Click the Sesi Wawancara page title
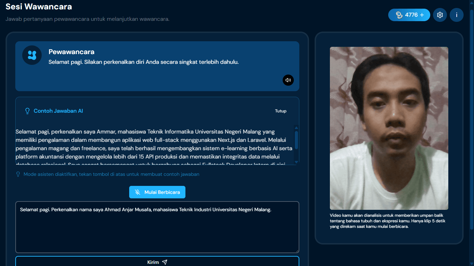This screenshot has width=474, height=266. click(x=39, y=6)
